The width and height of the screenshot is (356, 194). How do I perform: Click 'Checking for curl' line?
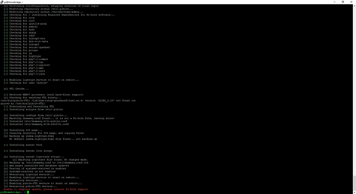pos(19,21)
